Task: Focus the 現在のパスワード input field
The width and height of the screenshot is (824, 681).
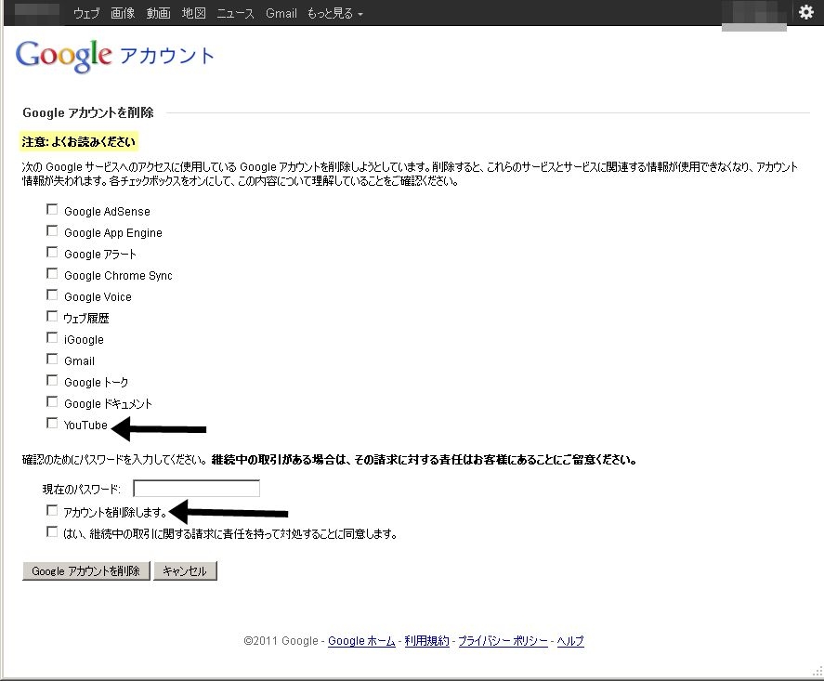Action: [x=197, y=489]
